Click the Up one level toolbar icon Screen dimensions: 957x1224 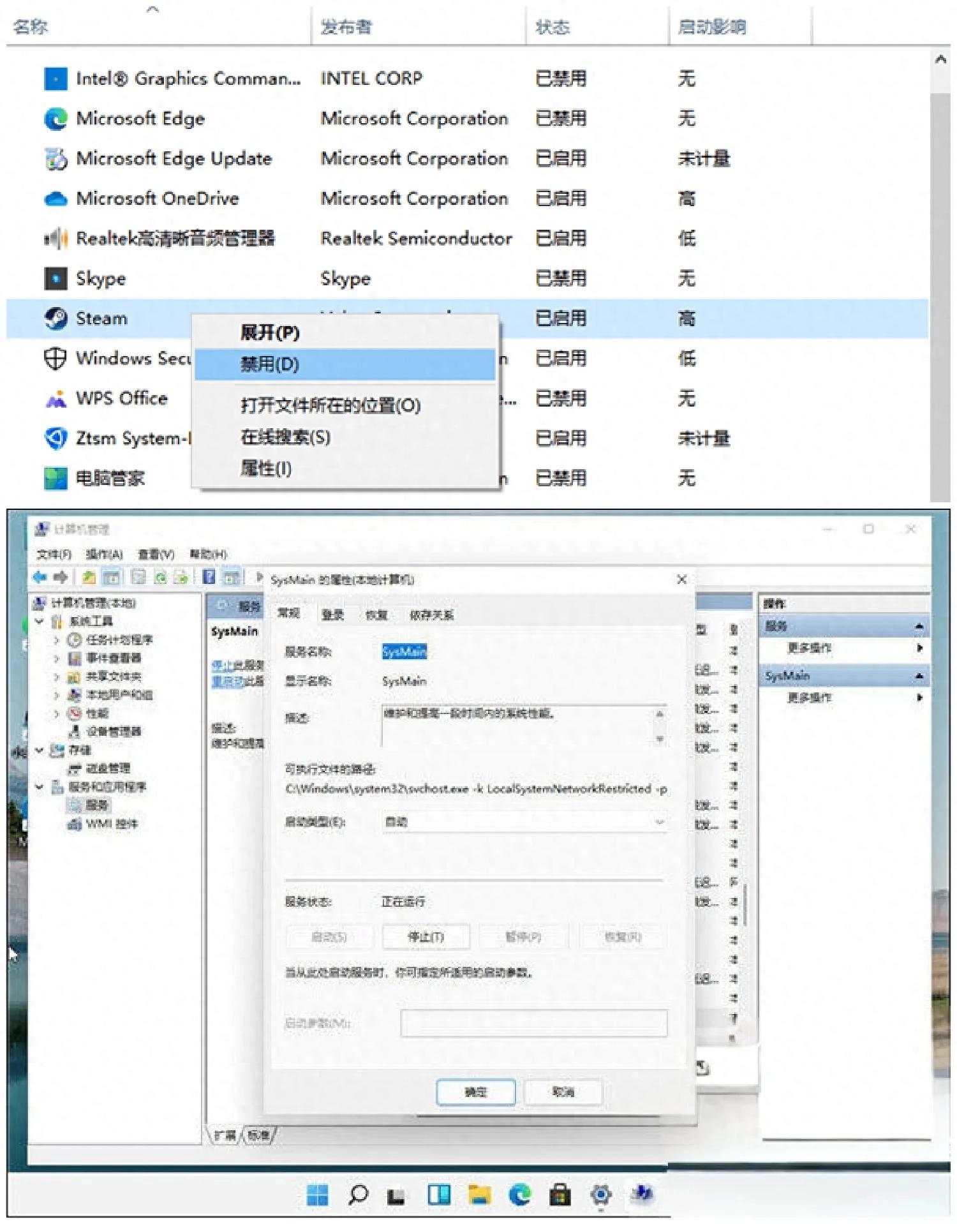[89, 578]
